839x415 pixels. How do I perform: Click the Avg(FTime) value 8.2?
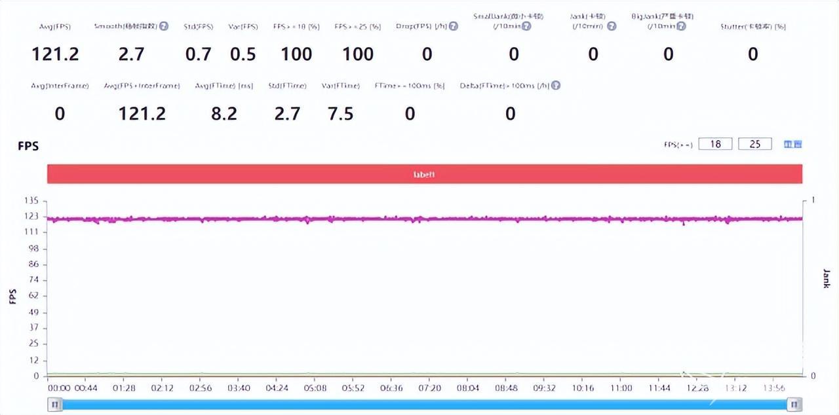[x=224, y=114]
